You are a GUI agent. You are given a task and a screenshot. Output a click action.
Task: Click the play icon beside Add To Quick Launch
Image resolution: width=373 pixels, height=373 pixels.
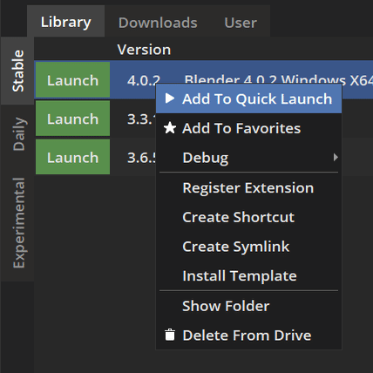[170, 98]
